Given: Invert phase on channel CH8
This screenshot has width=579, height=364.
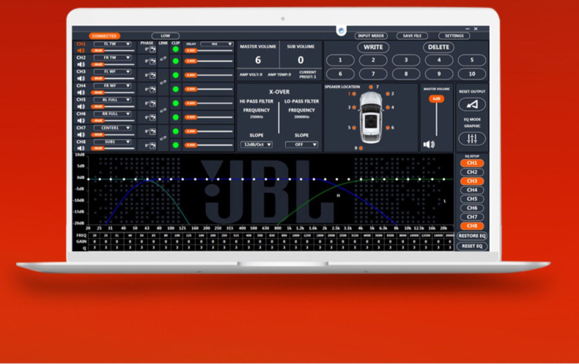Looking at the screenshot, I should [153, 145].
